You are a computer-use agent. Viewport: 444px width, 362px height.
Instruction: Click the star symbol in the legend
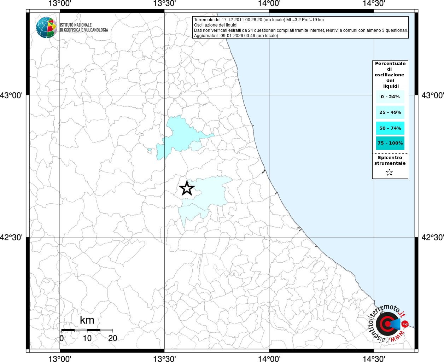[390, 173]
